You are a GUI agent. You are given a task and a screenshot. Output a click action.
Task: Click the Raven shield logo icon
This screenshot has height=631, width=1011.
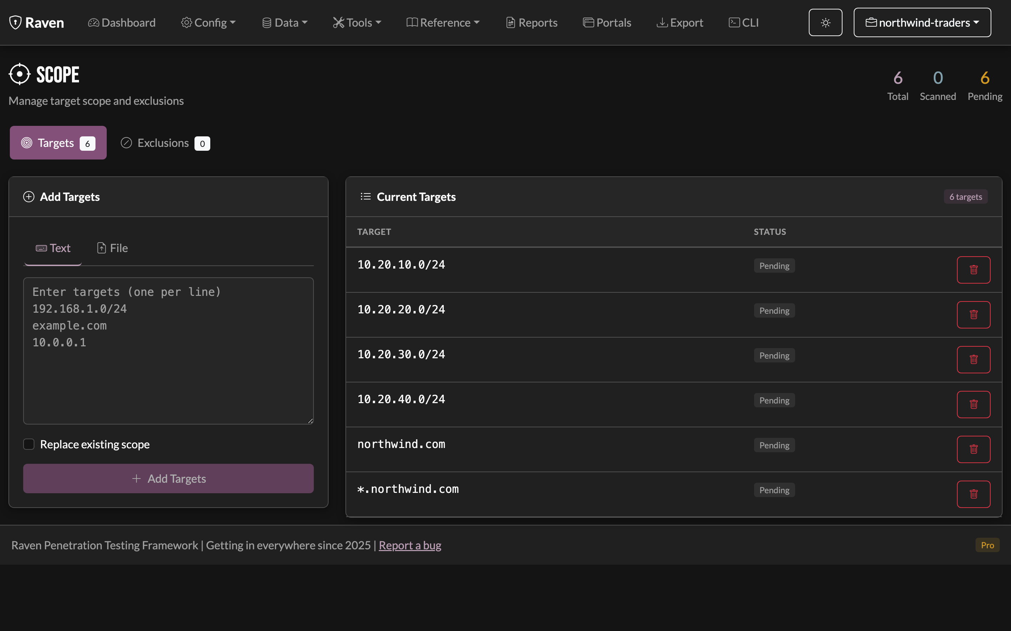pyautogui.click(x=15, y=22)
